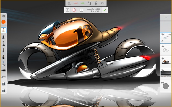Click the add frame icon
This screenshot has height=107, width=172.
click(x=81, y=10)
